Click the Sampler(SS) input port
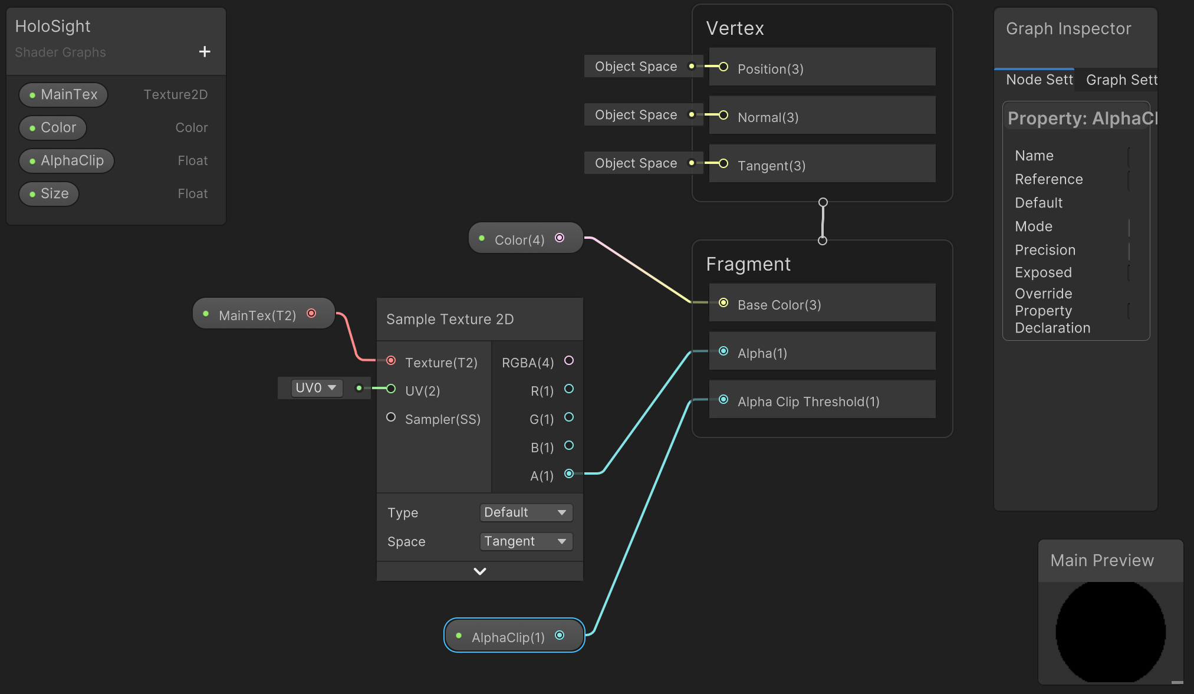Viewport: 1194px width, 694px height. click(390, 417)
